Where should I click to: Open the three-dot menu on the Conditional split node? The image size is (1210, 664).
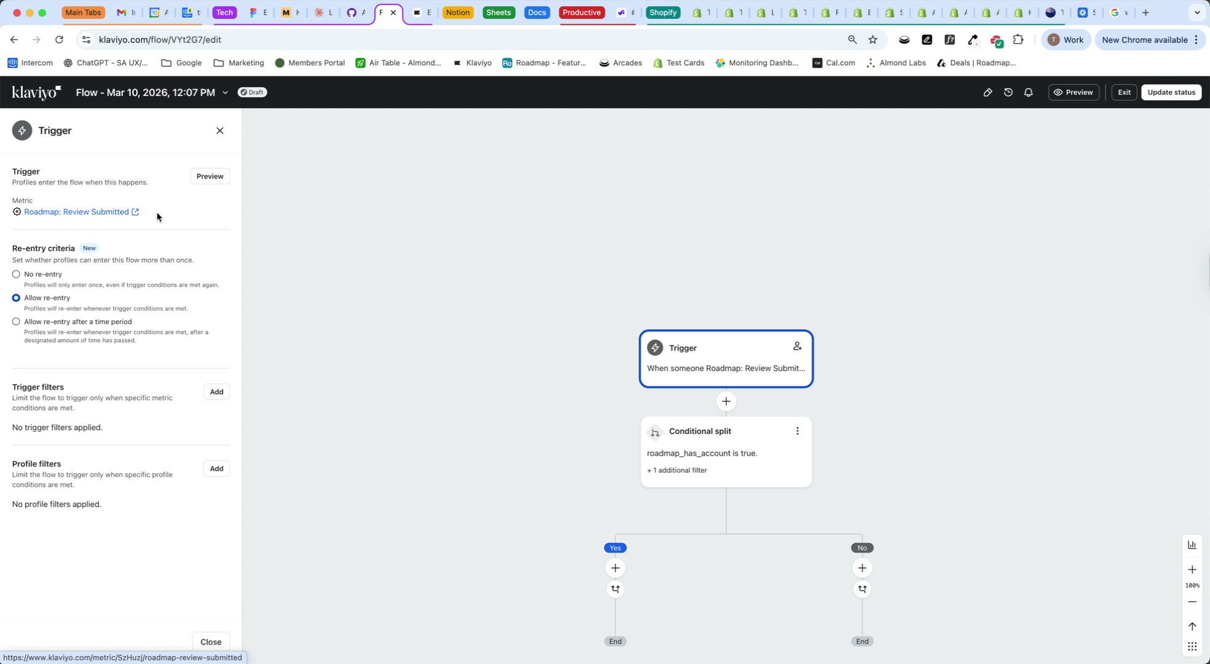click(x=797, y=431)
